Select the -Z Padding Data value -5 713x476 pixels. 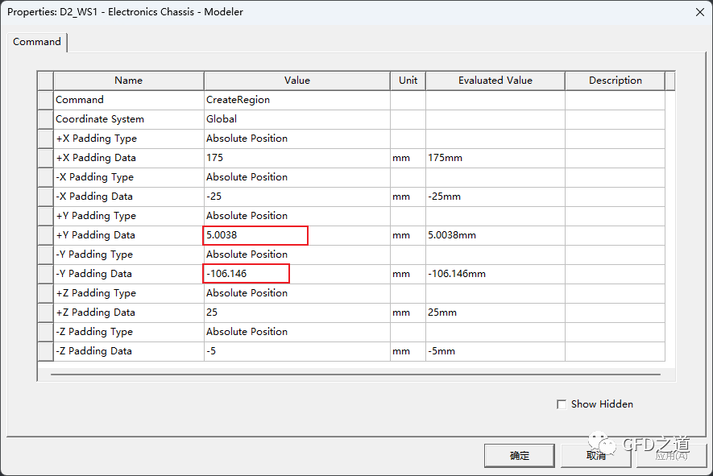pos(296,351)
